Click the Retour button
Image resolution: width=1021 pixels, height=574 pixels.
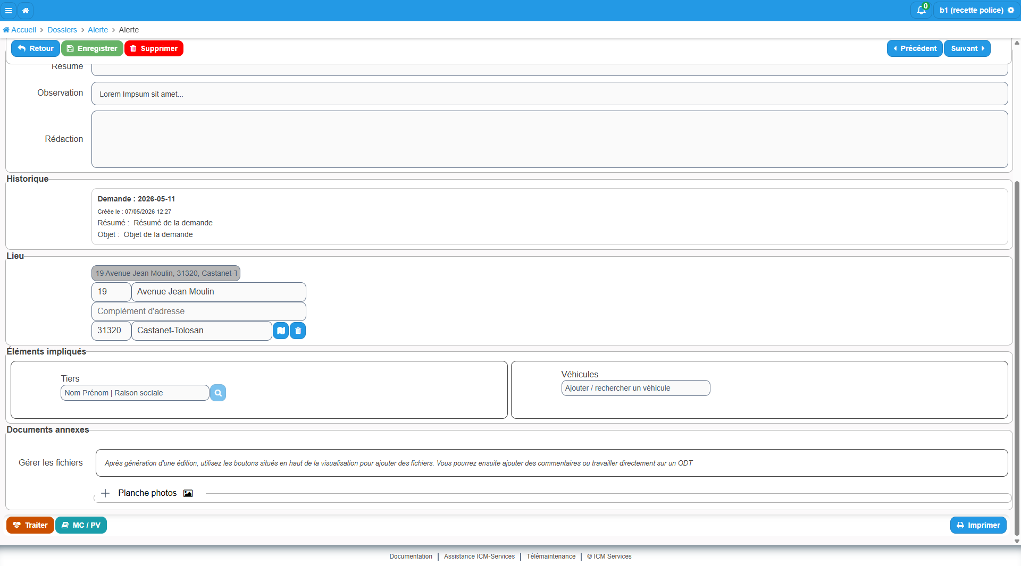36,48
